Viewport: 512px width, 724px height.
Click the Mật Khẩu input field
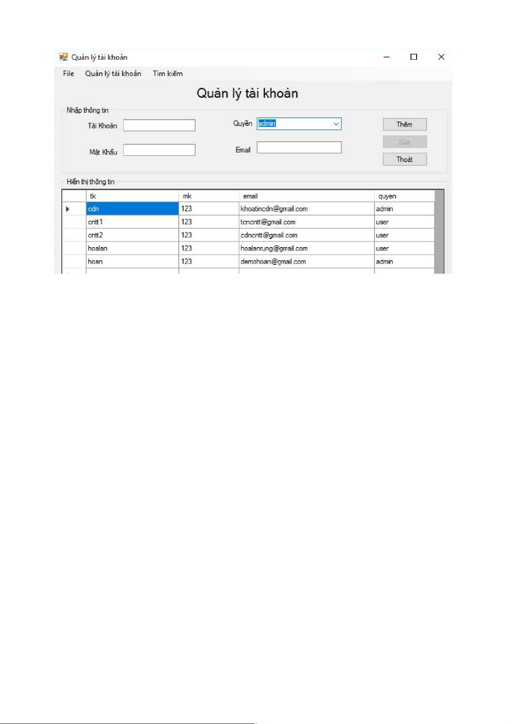click(159, 150)
